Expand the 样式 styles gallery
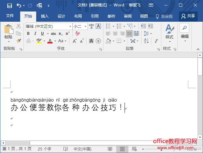This screenshot has width=203, height=153. 169,34
